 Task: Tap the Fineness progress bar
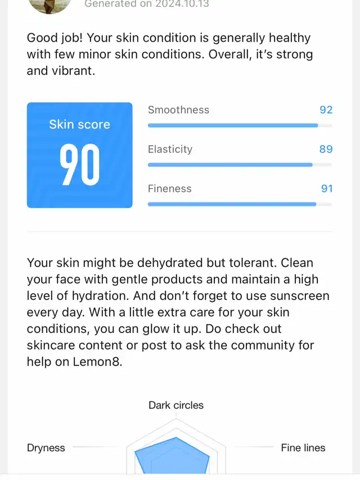tap(240, 204)
